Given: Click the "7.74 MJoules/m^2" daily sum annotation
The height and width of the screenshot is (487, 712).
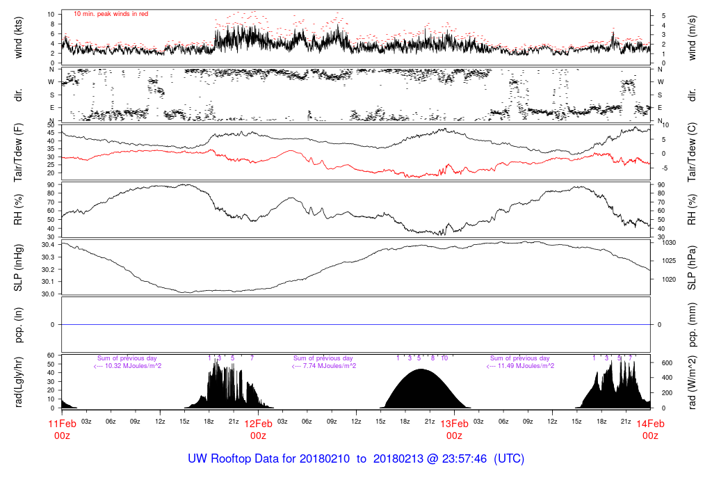Looking at the screenshot, I should tap(324, 366).
